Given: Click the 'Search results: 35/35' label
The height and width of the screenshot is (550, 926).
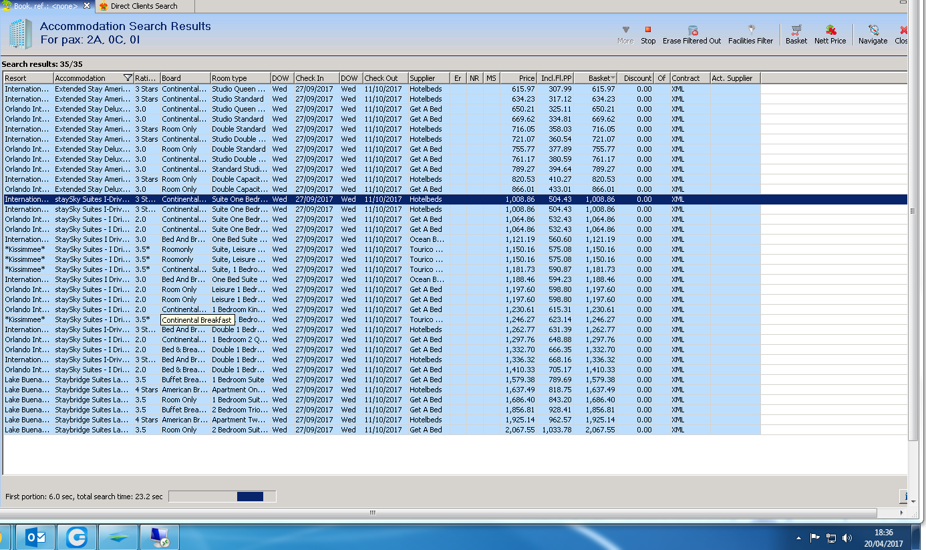Looking at the screenshot, I should (42, 64).
